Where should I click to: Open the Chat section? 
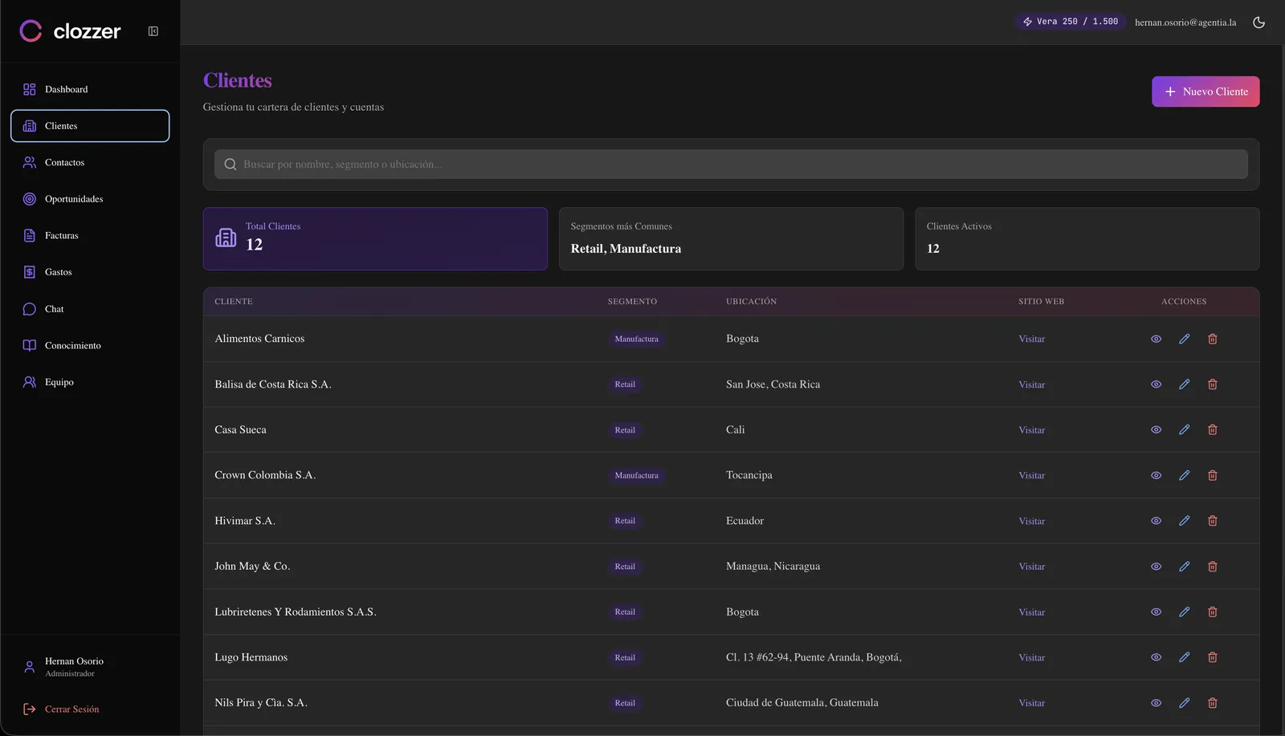(x=90, y=309)
